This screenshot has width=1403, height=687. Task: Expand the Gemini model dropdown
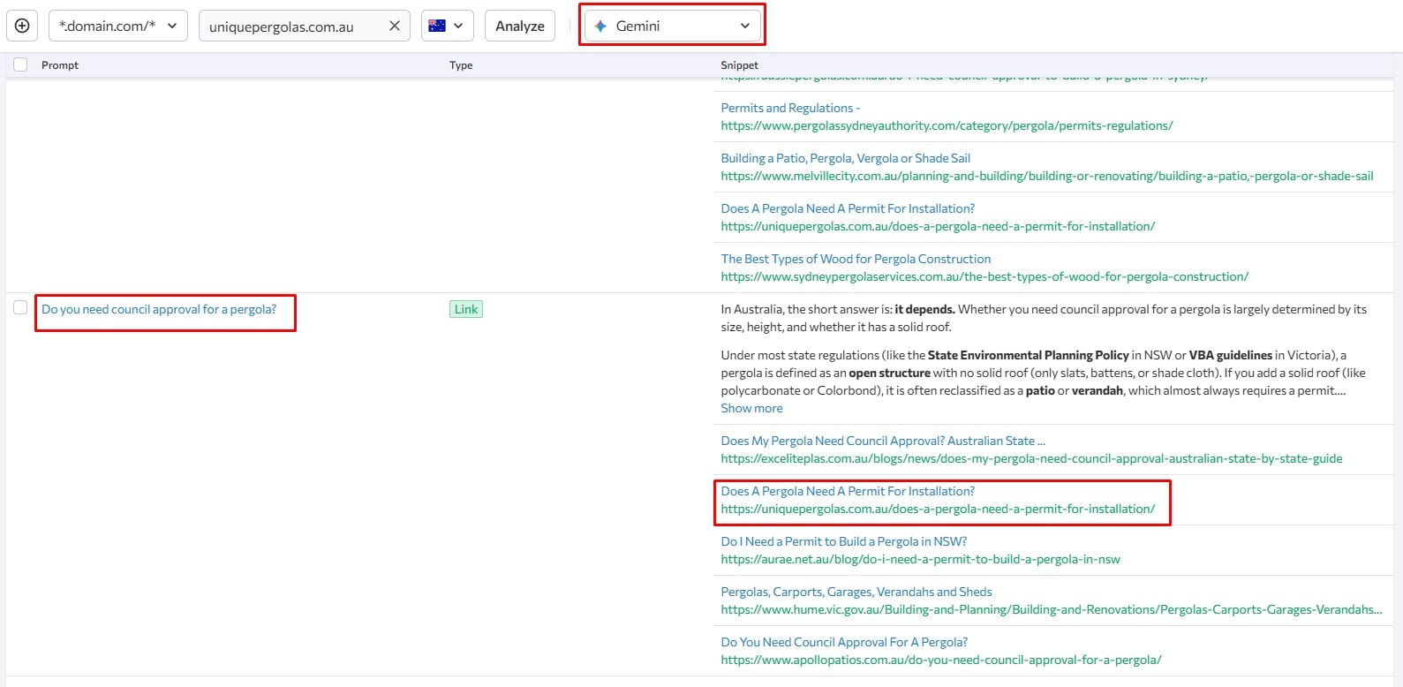point(744,26)
